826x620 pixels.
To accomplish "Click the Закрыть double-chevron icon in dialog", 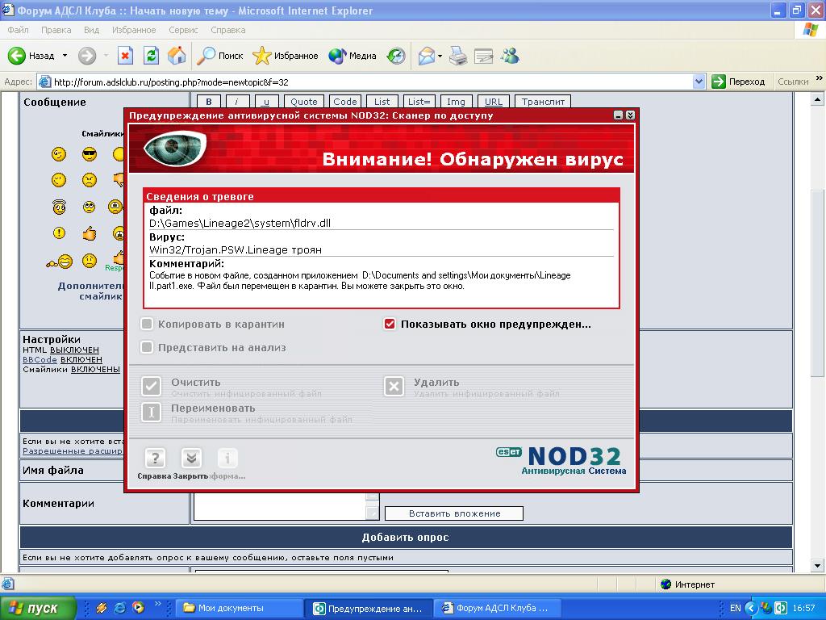I will (190, 459).
